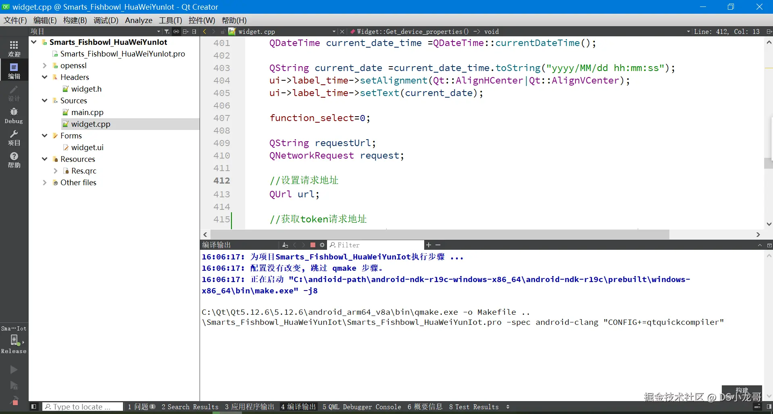Open the 8 Test Results pane
Image resolution: width=773 pixels, height=414 pixels.
(x=474, y=407)
